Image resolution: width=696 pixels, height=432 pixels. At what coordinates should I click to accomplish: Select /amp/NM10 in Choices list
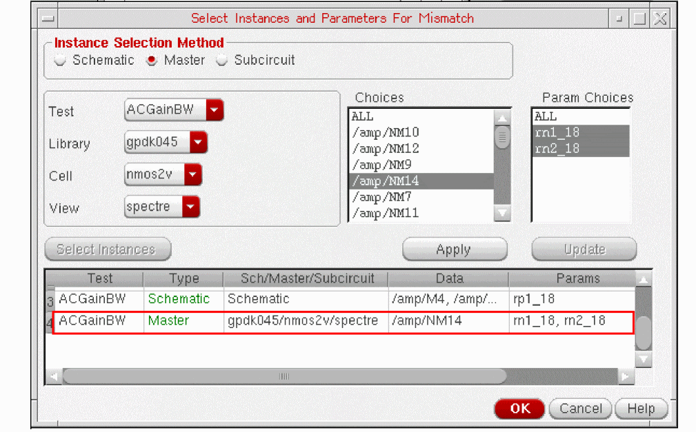point(421,132)
